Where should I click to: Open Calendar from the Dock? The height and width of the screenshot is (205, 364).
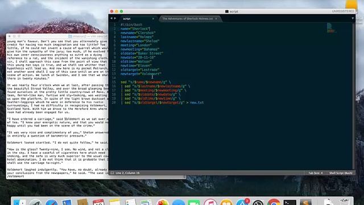[x=98, y=202]
